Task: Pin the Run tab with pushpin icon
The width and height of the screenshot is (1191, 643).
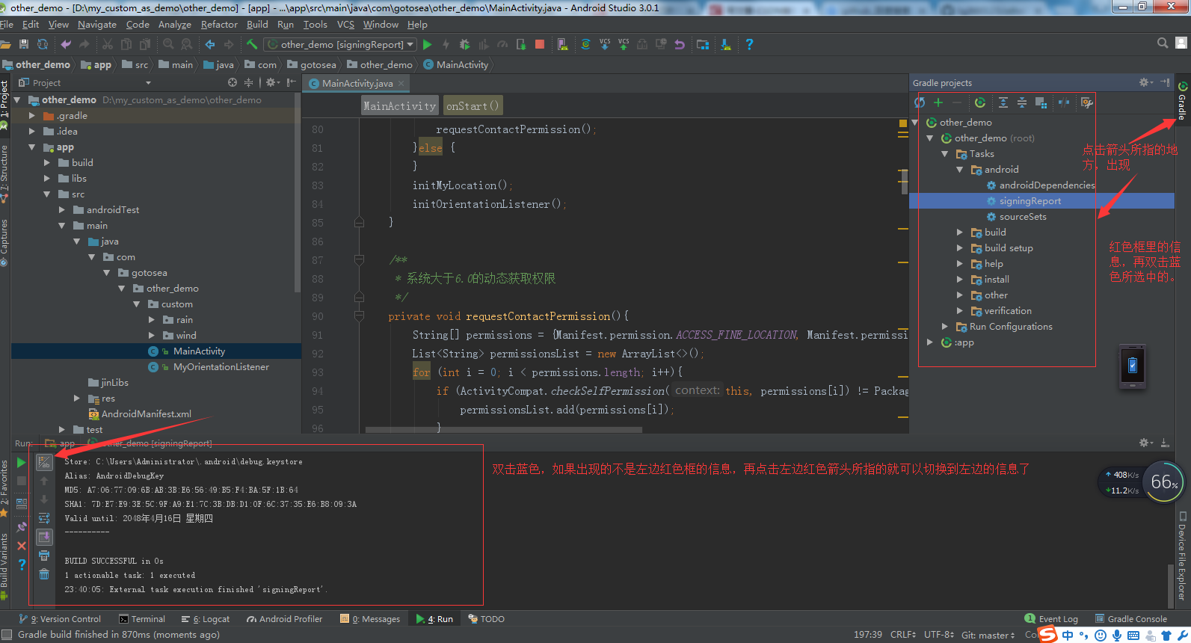Action: click(x=22, y=527)
